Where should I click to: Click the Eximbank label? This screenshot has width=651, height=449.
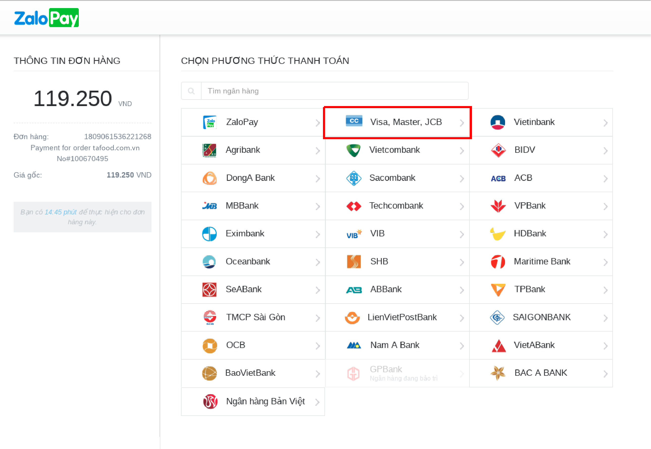245,234
